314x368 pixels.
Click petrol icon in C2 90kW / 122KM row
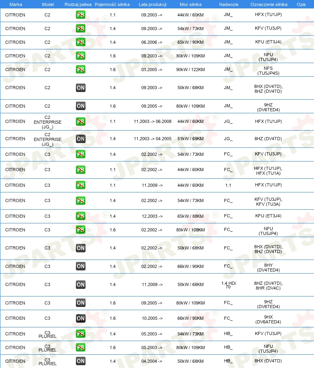pos(80,69)
